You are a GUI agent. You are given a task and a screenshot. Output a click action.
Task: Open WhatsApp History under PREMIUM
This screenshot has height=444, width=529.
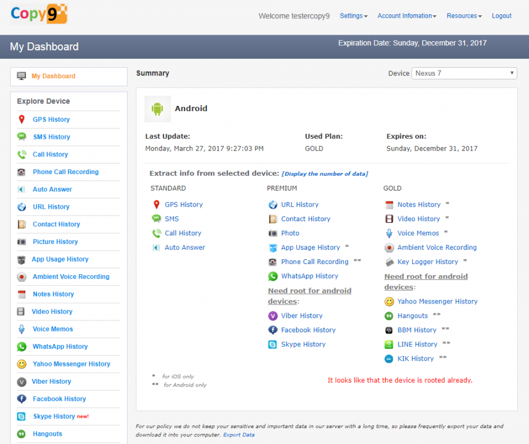coord(310,276)
